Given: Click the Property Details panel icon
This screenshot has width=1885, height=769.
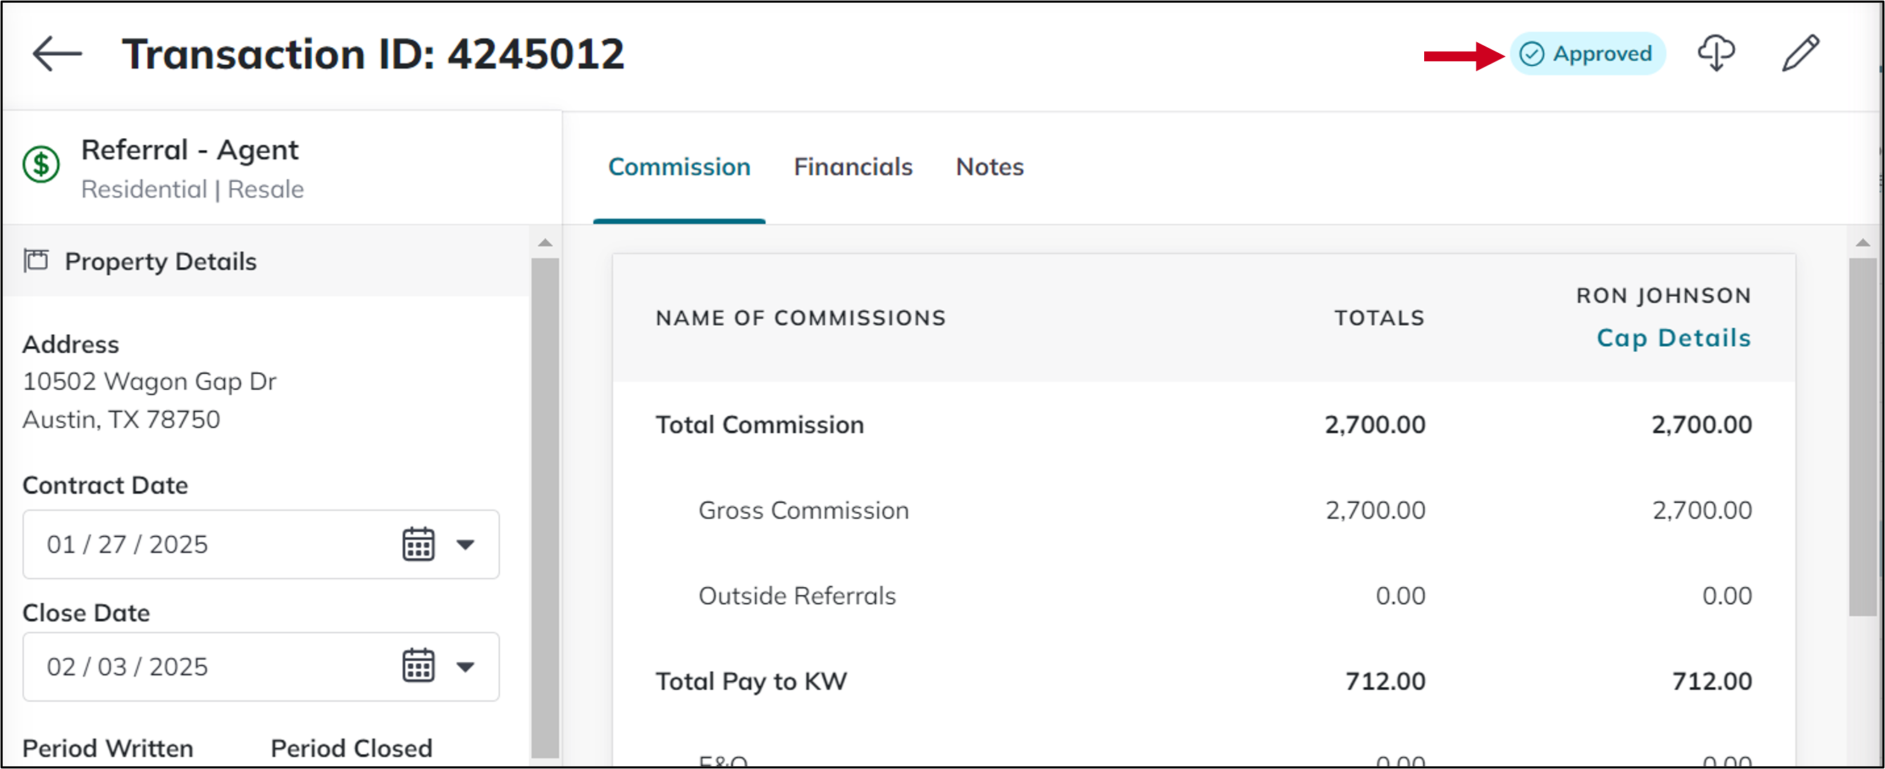Looking at the screenshot, I should pos(36,261).
